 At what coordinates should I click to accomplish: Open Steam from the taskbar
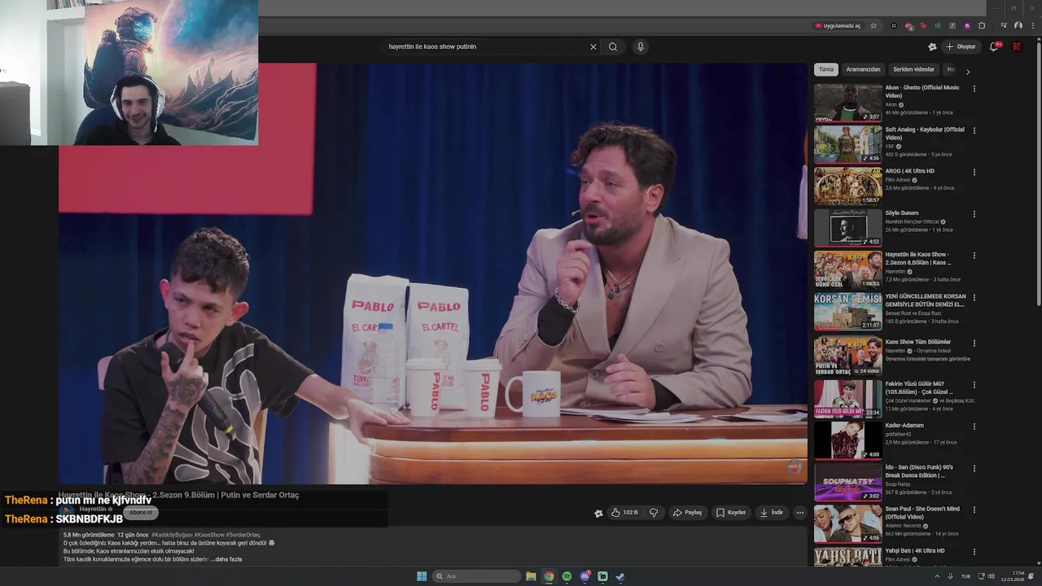pyautogui.click(x=620, y=576)
